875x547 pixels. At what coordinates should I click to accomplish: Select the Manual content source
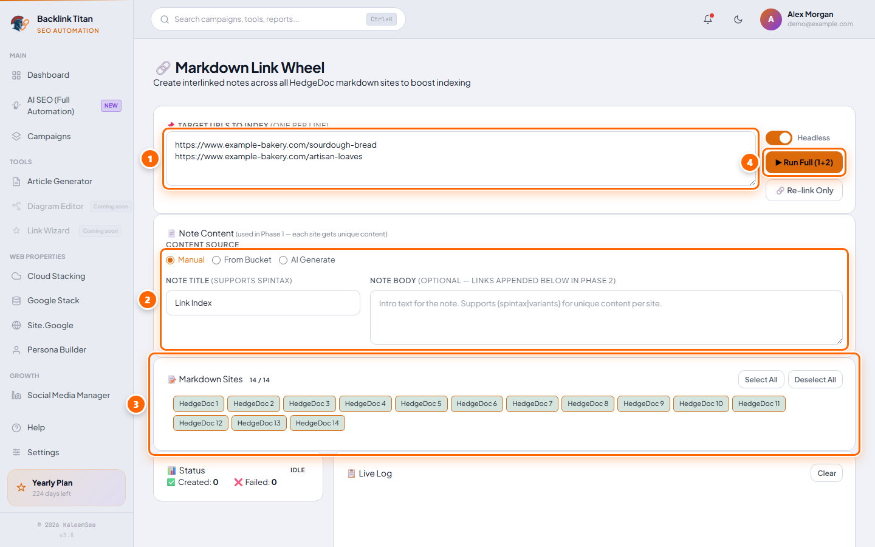[x=170, y=260]
